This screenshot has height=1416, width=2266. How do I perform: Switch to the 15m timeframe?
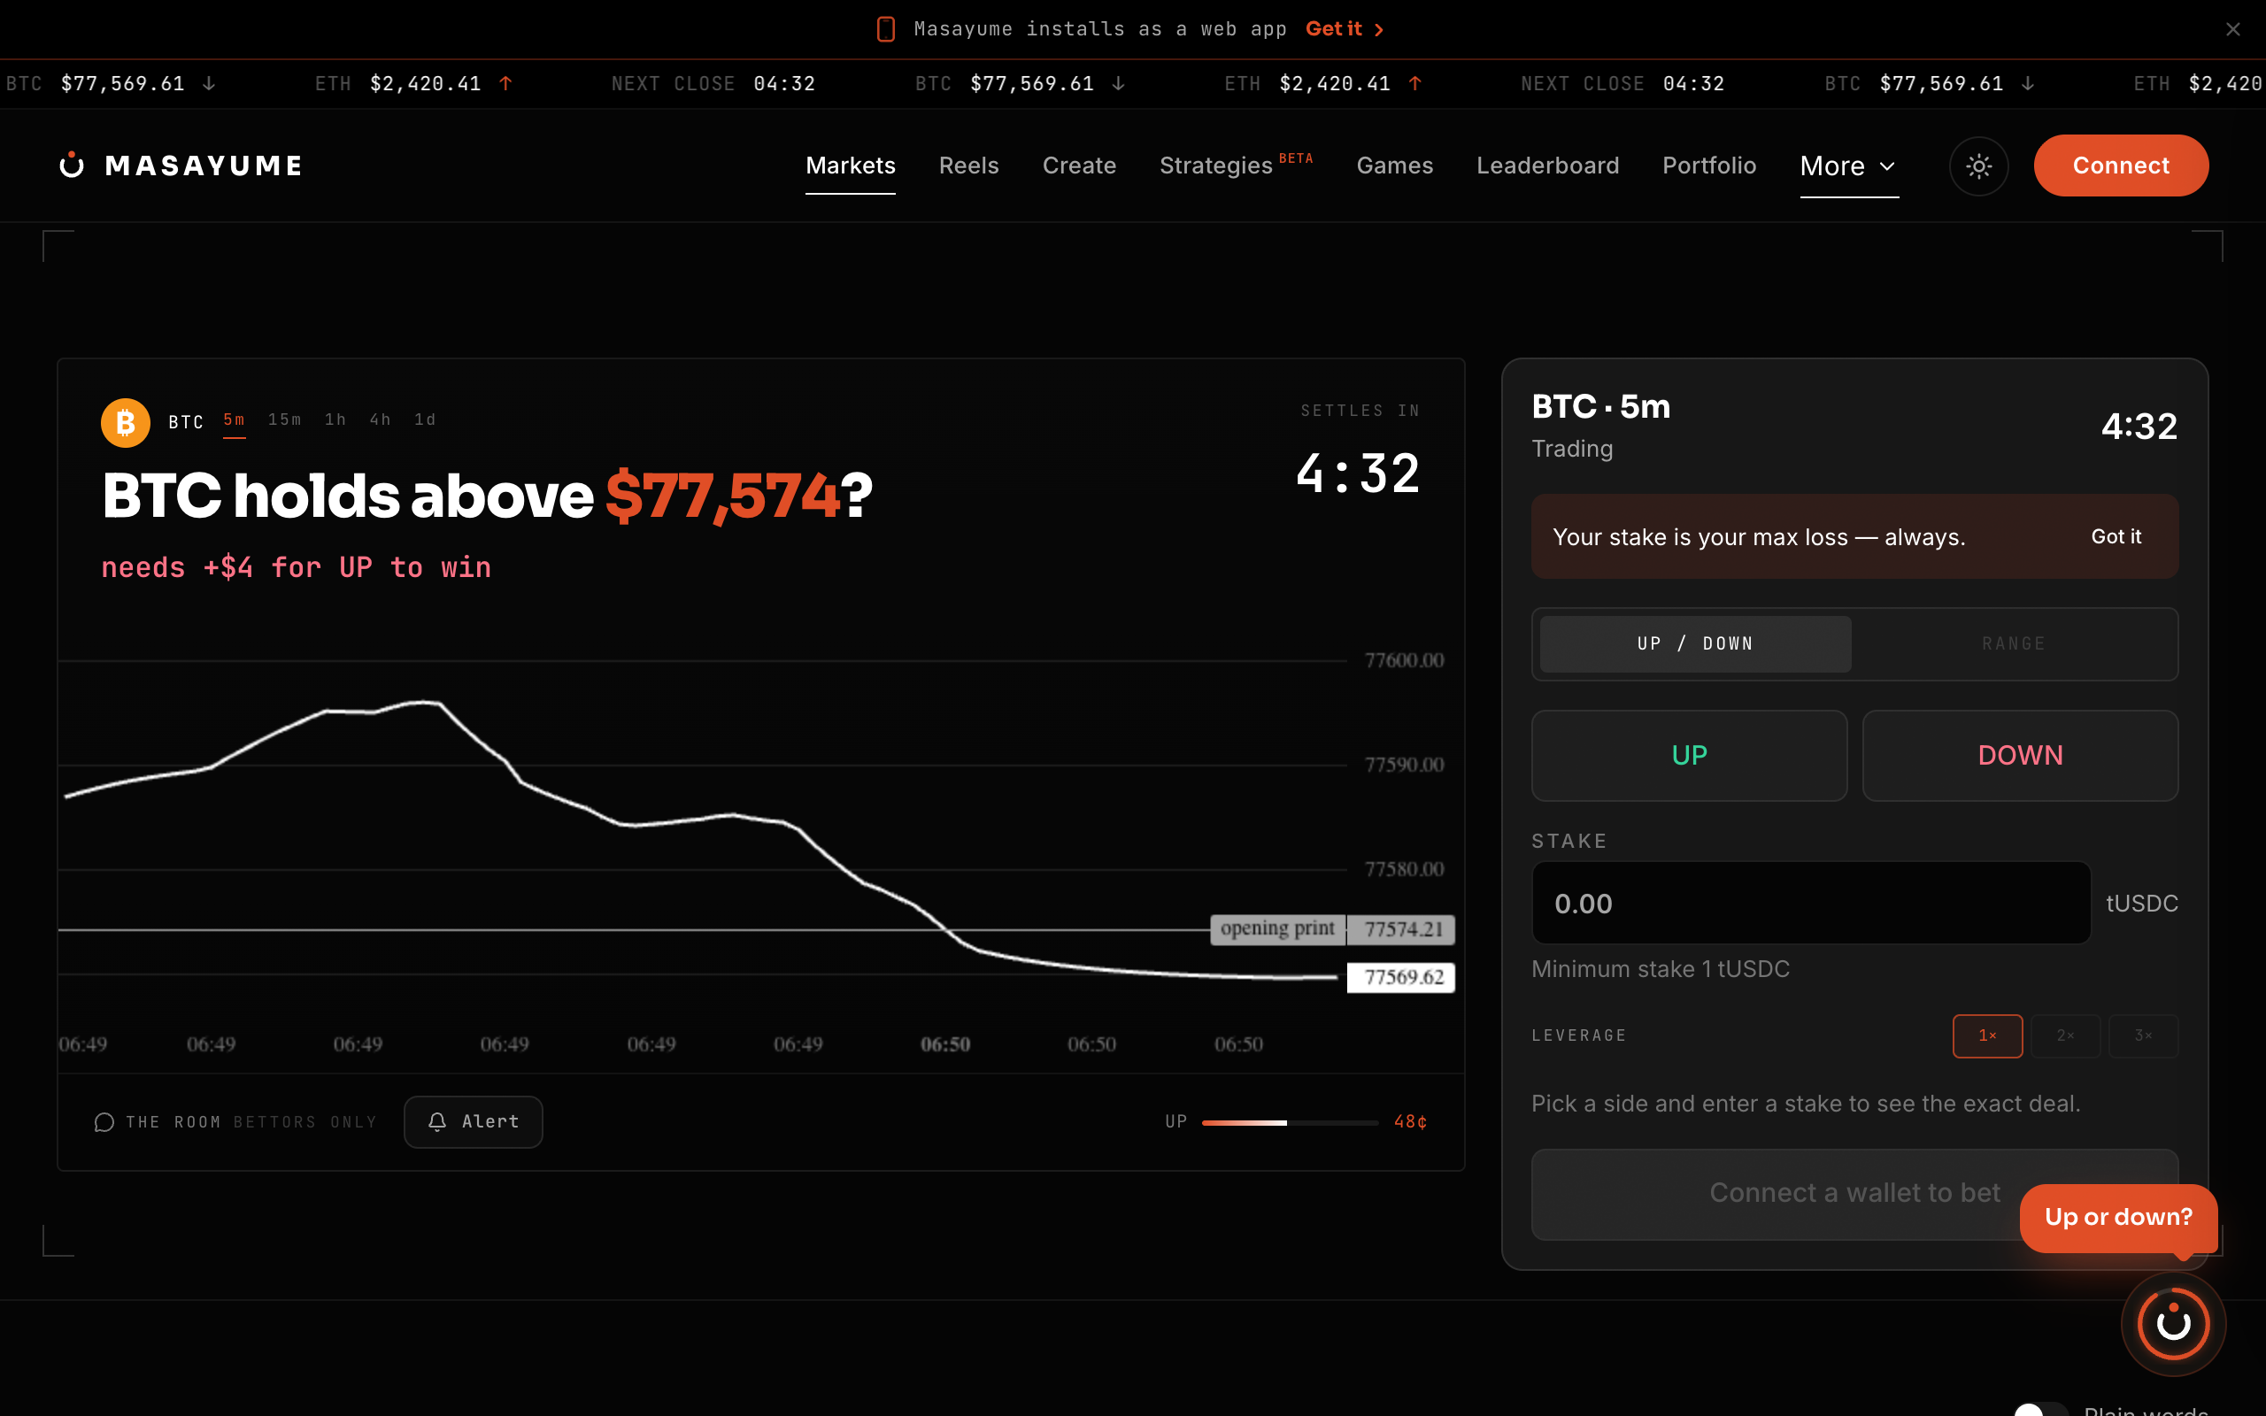coord(285,419)
